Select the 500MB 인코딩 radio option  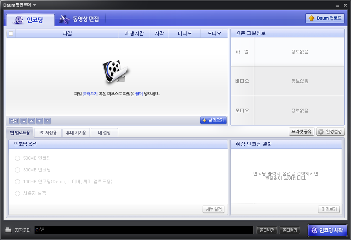17,158
